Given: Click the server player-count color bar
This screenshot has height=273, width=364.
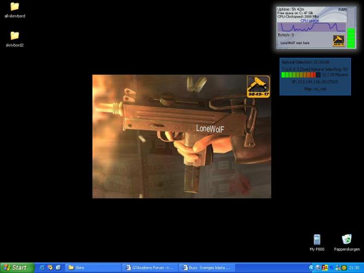Looking at the screenshot, I should [x=301, y=75].
